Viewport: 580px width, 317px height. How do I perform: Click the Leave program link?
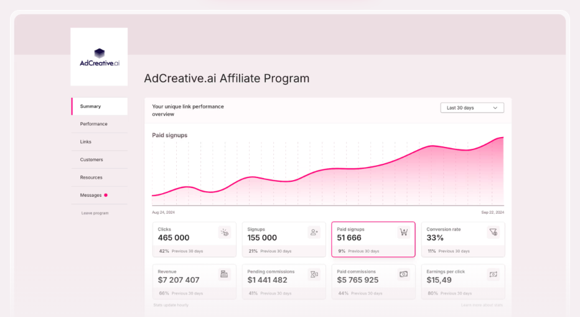click(x=95, y=213)
